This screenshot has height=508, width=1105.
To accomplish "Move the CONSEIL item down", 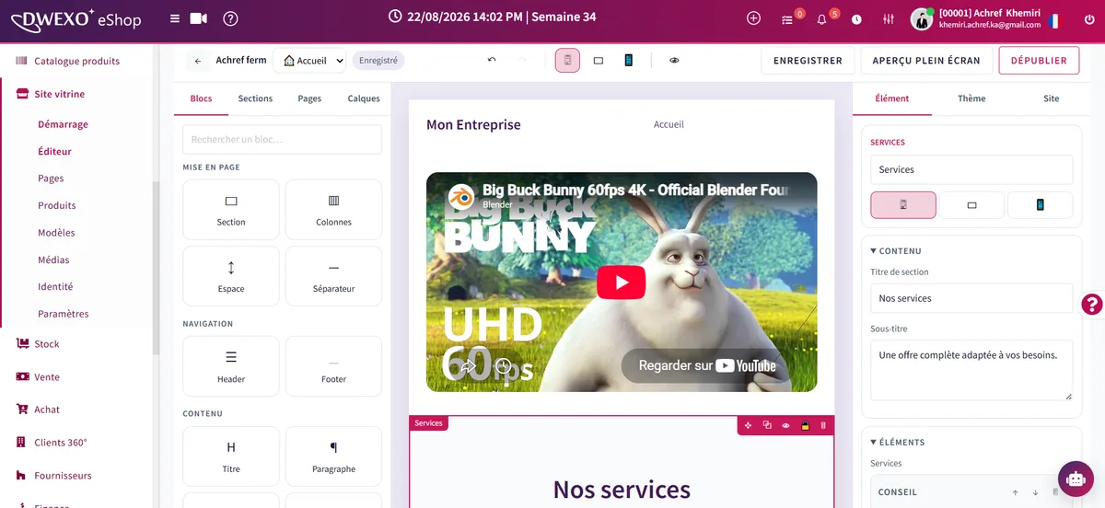I will [x=1035, y=492].
